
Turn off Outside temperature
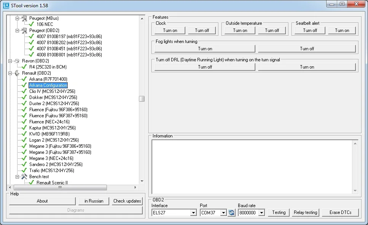pyautogui.click(x=272, y=30)
